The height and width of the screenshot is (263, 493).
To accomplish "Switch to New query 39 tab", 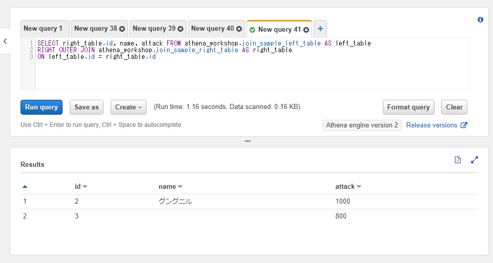I will pos(154,29).
